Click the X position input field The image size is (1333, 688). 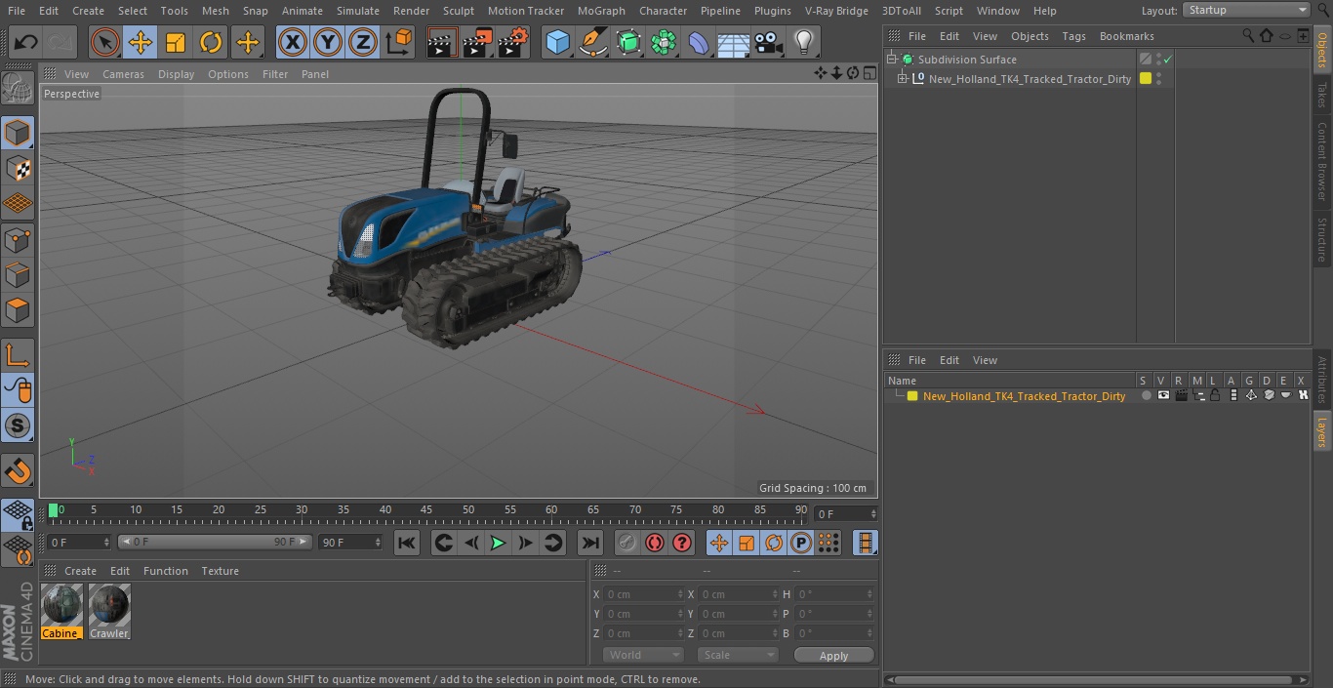pos(642,594)
